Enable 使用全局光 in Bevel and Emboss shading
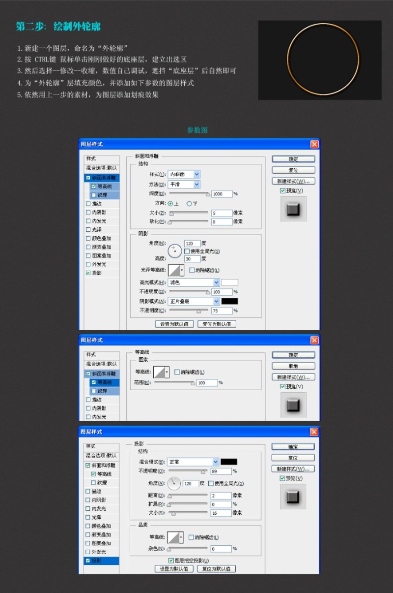The width and height of the screenshot is (393, 593). 187,251
